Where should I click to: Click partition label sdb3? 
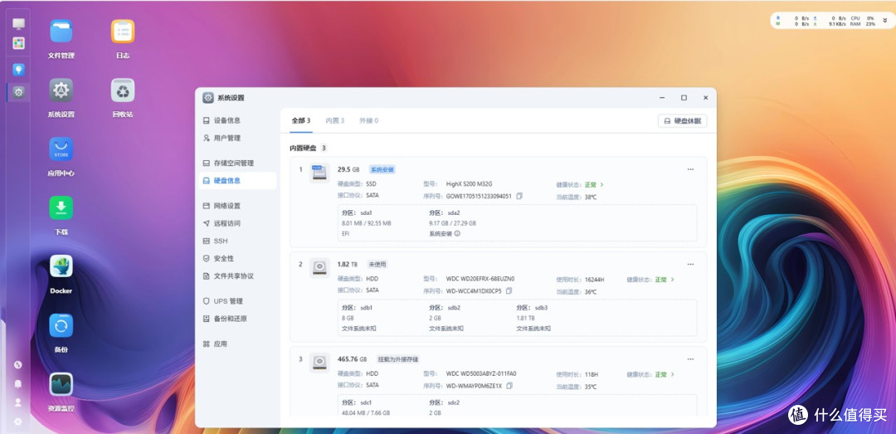point(541,308)
